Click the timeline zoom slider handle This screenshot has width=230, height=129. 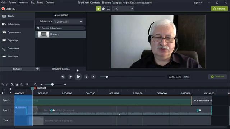52,85
